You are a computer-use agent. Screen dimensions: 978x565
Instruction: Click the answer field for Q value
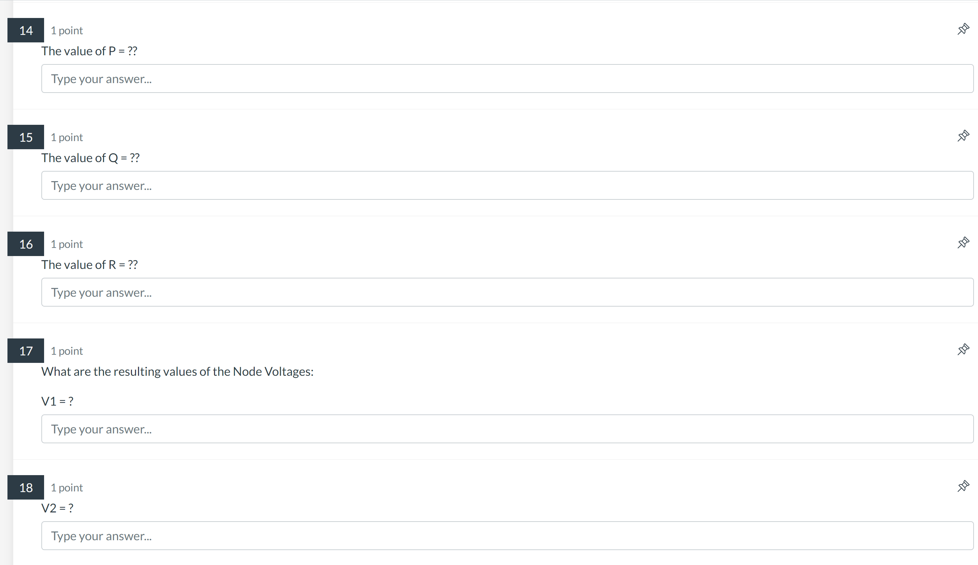[507, 186]
